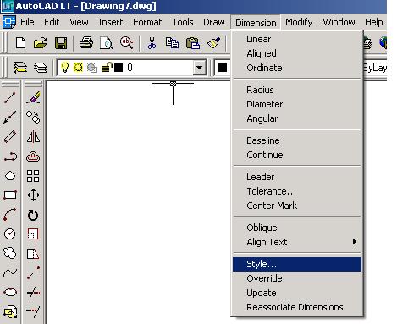The image size is (397, 324).
Task: Open the Edit menu
Action: [x=52, y=22]
